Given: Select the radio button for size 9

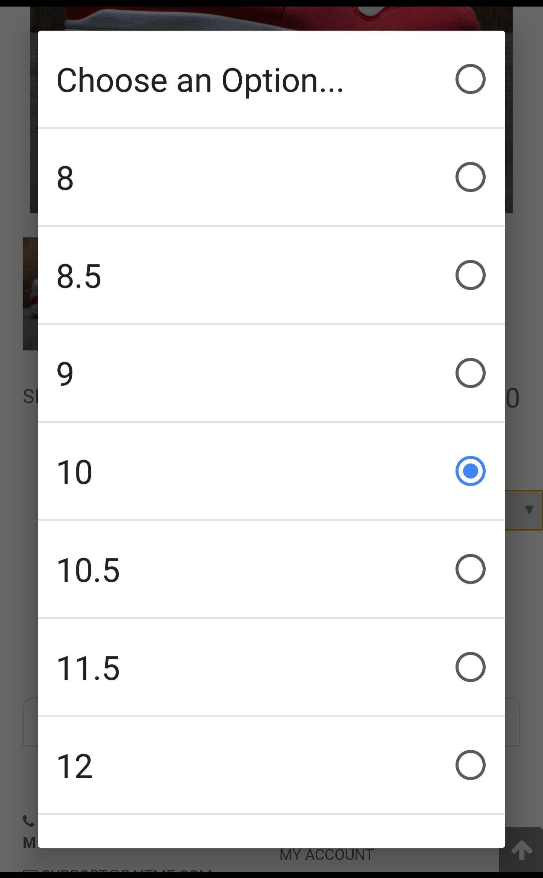Looking at the screenshot, I should 470,373.
